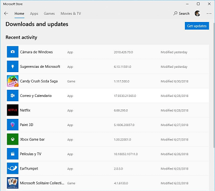Click the Game type label for Candy Crush
The height and width of the screenshot is (191, 215).
pos(71,81)
